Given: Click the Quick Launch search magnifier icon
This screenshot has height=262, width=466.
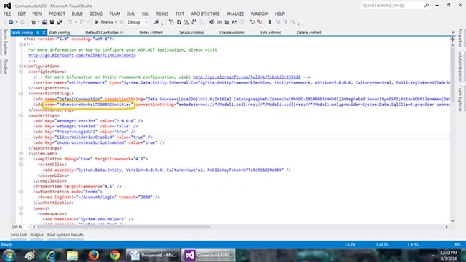Looking at the screenshot, I should point(427,5).
